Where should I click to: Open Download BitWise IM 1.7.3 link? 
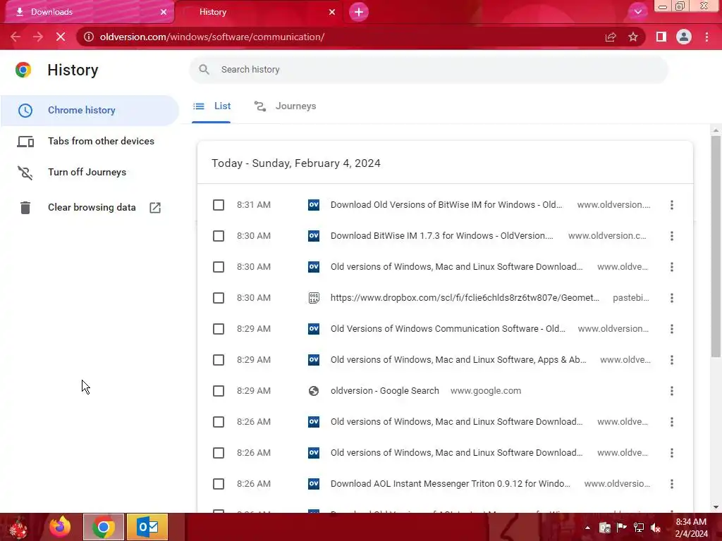click(x=441, y=236)
